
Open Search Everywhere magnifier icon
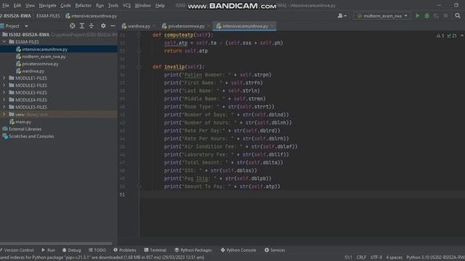click(x=458, y=16)
